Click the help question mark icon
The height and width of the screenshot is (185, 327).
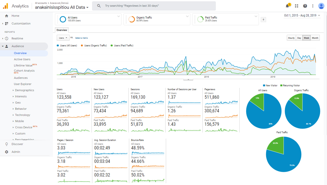point(305,6)
